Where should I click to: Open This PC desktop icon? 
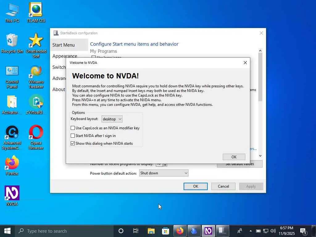tap(12, 12)
